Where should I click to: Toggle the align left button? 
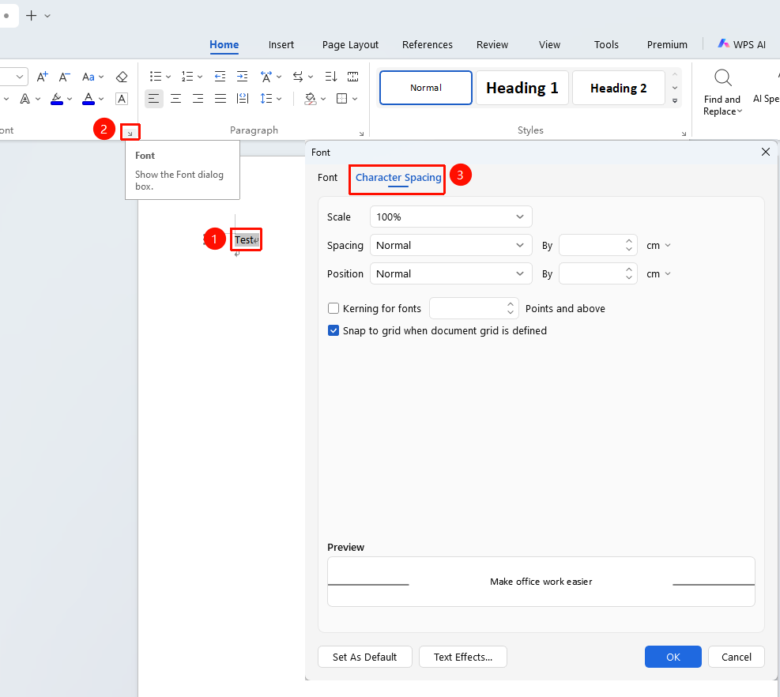[x=154, y=99]
